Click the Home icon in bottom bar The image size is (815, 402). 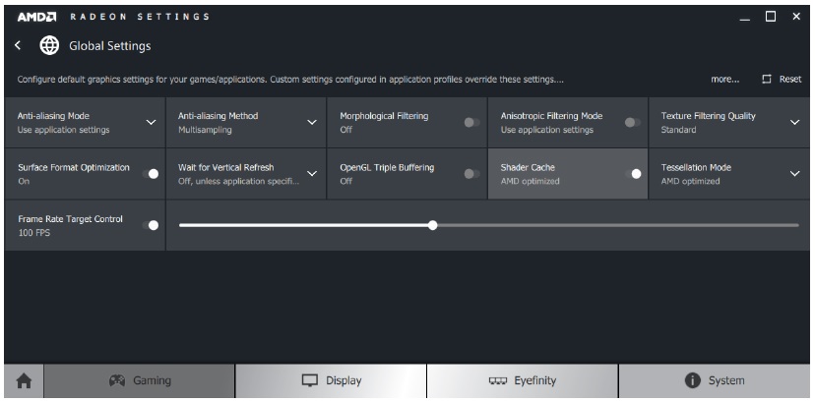(x=24, y=381)
